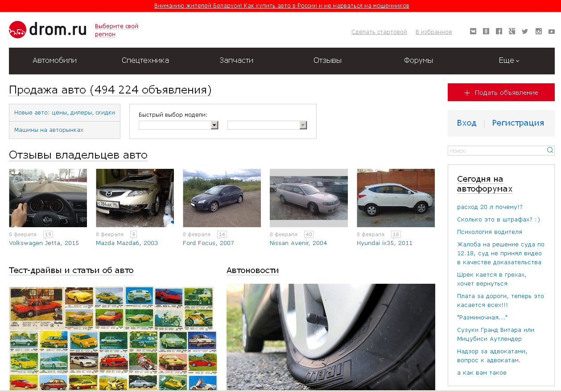
Task: Click the drom.ru logo
Action: click(x=48, y=29)
